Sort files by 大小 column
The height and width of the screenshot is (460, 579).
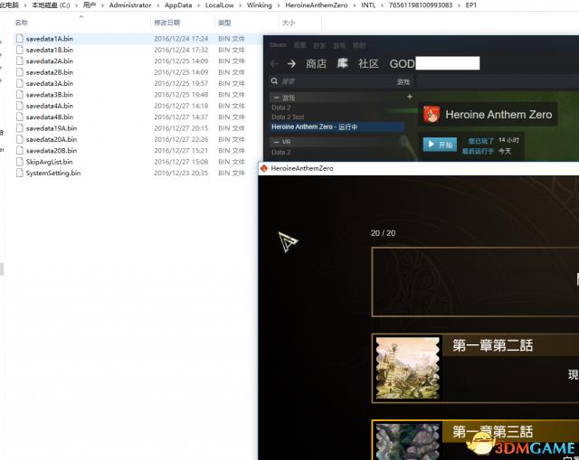coord(289,23)
